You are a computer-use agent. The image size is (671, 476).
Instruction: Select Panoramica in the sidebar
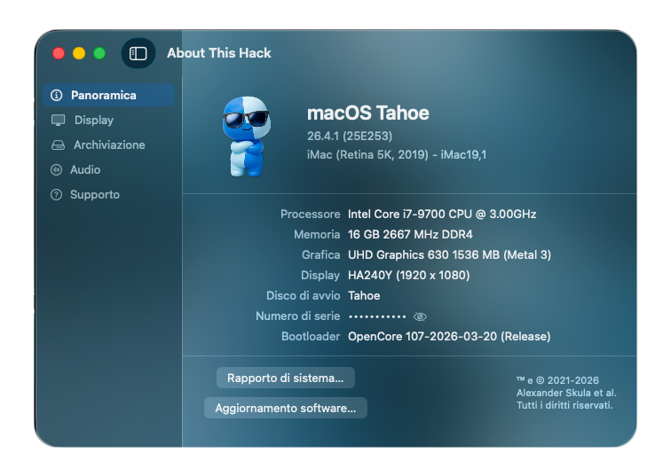[x=108, y=95]
